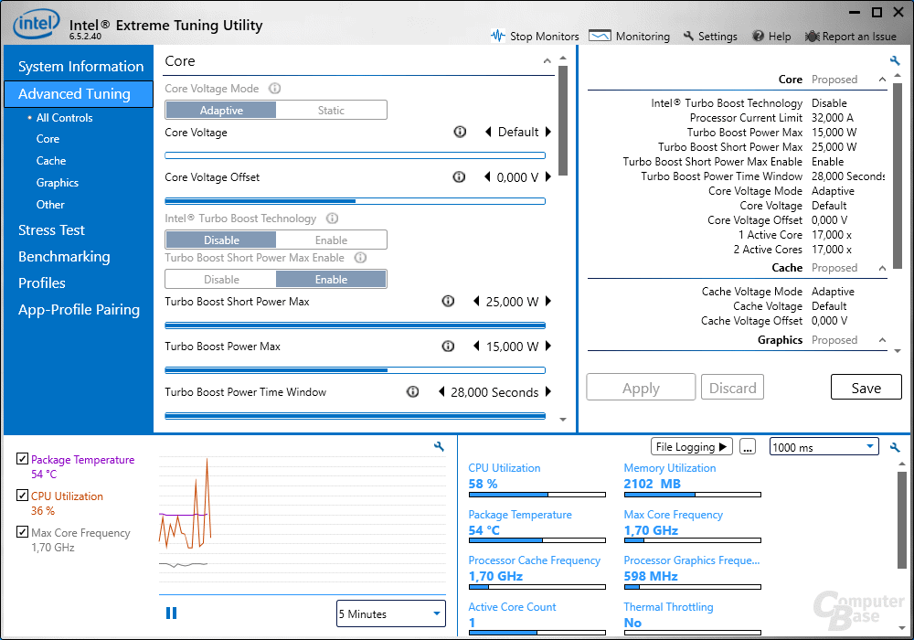Click info icon beside Turbo Boost Power Max
Image resolution: width=914 pixels, height=640 pixels.
tap(448, 347)
